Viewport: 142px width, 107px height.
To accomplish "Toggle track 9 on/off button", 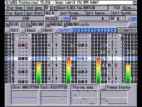I will (x=102, y=30).
